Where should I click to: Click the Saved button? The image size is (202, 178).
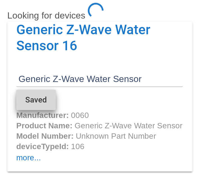point(36,100)
